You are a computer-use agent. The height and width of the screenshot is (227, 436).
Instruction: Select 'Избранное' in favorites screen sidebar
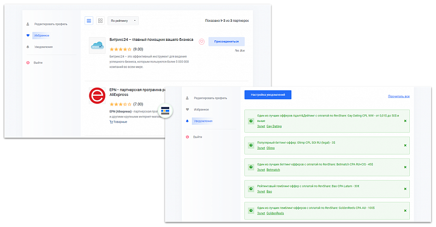click(x=41, y=35)
